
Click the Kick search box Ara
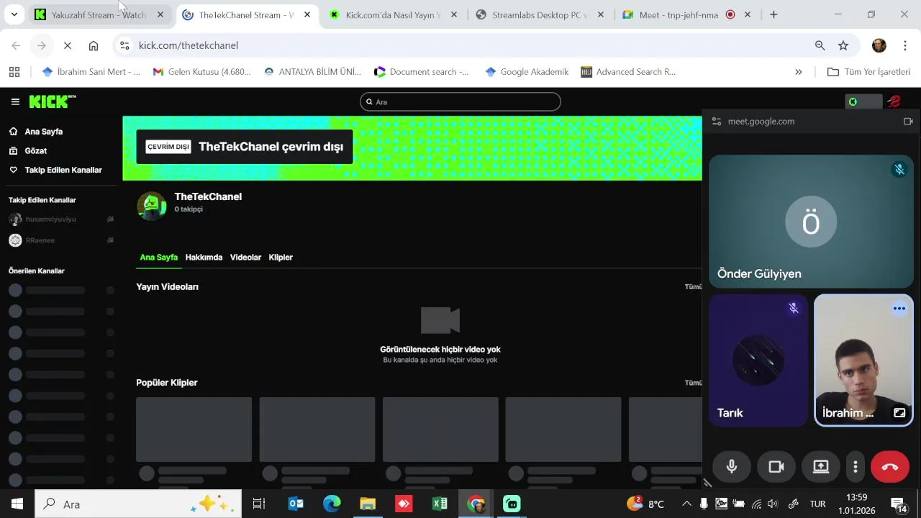pyautogui.click(x=460, y=102)
